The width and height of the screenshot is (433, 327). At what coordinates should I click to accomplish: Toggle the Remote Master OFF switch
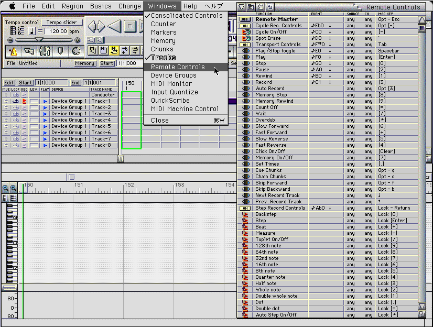point(245,19)
